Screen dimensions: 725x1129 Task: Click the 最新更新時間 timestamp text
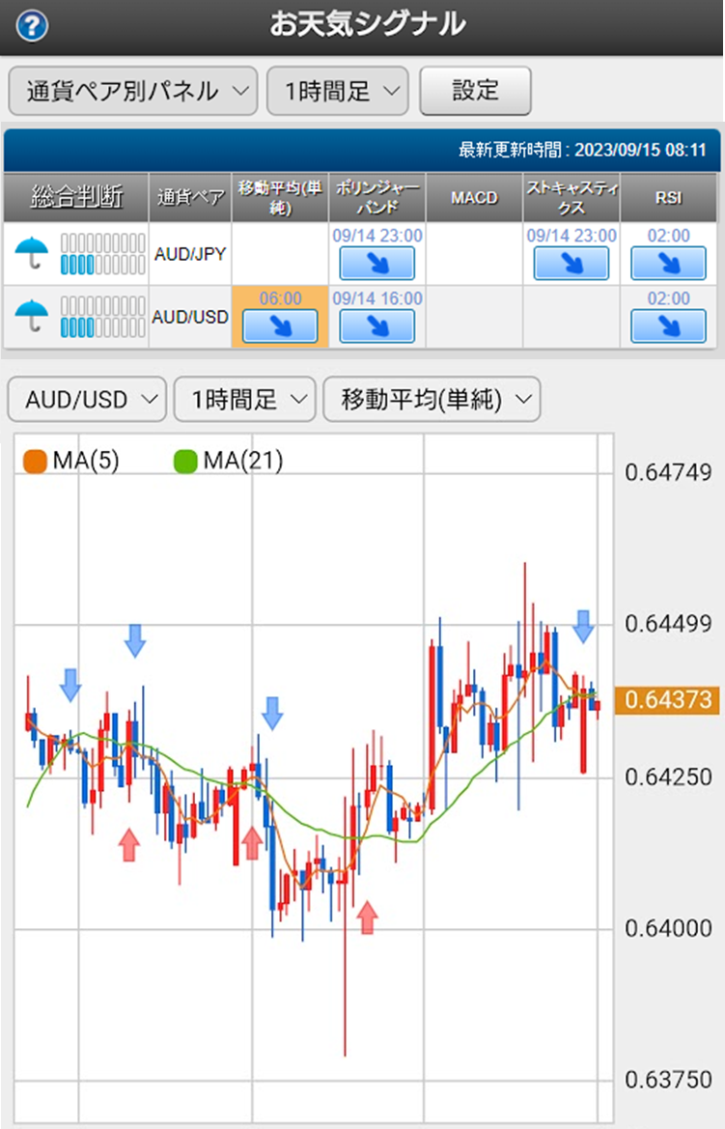tap(582, 150)
